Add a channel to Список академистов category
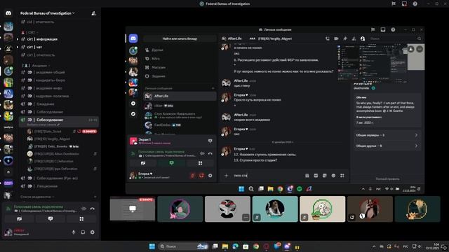The height and width of the screenshot is (252, 449). coord(95,197)
